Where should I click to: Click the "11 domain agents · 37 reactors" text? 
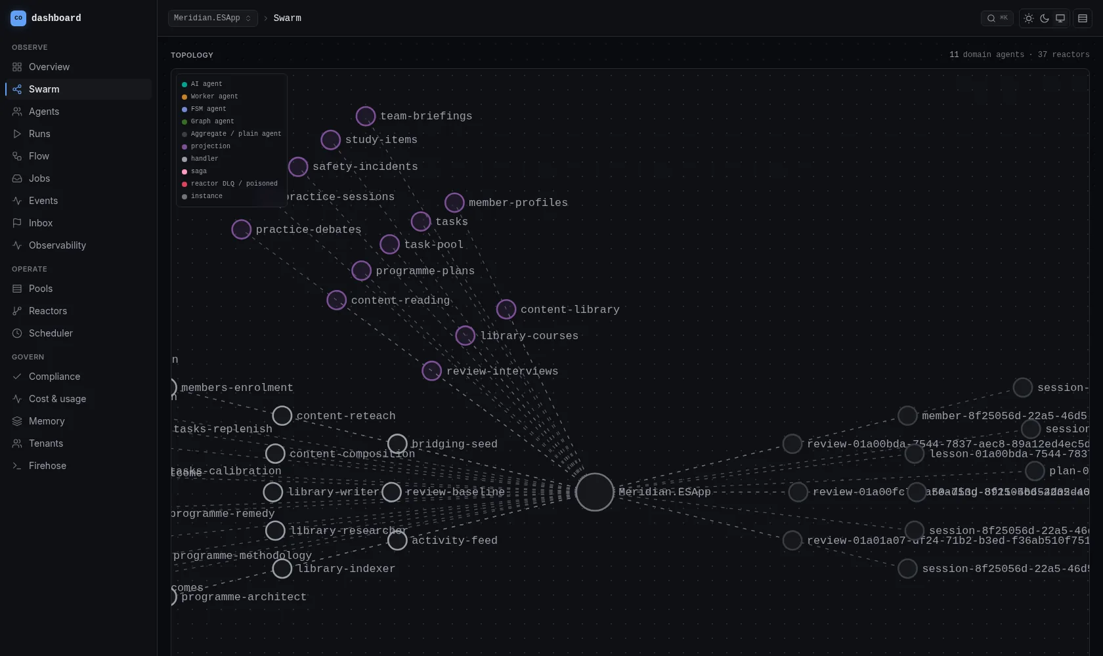(x=1019, y=55)
